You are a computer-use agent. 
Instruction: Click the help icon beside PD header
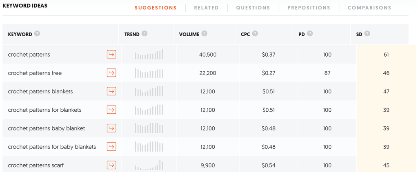pos(310,34)
